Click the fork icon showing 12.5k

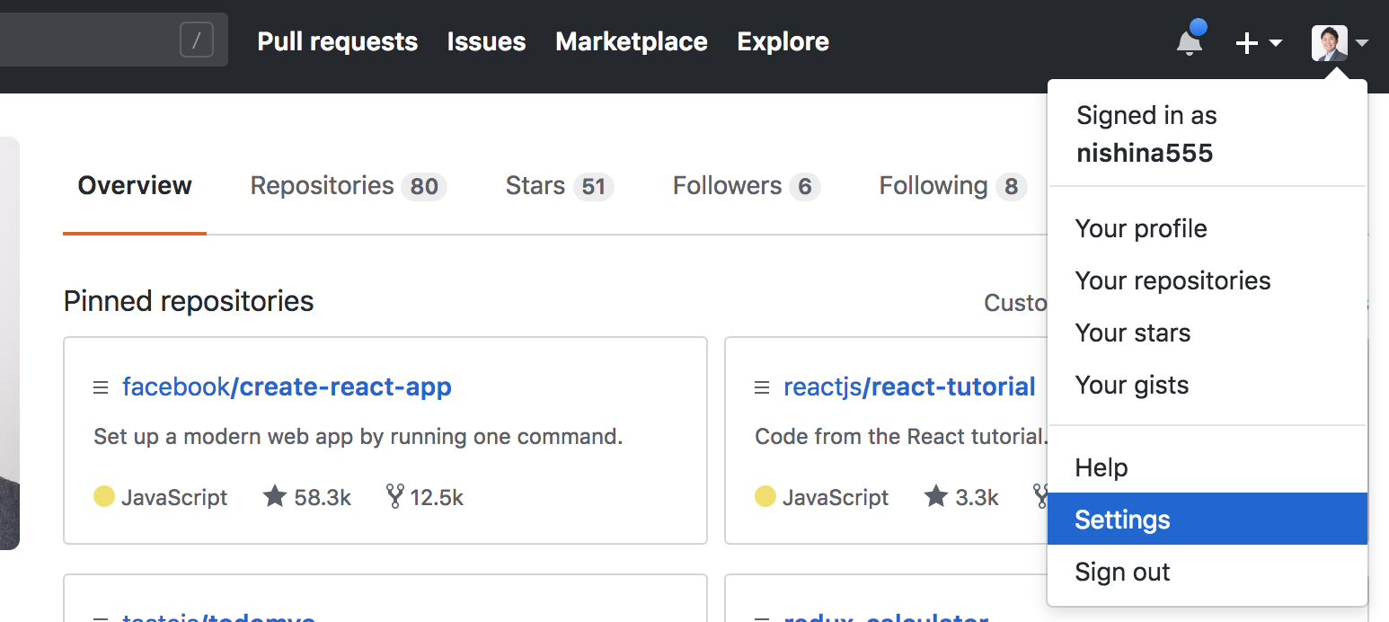(395, 496)
